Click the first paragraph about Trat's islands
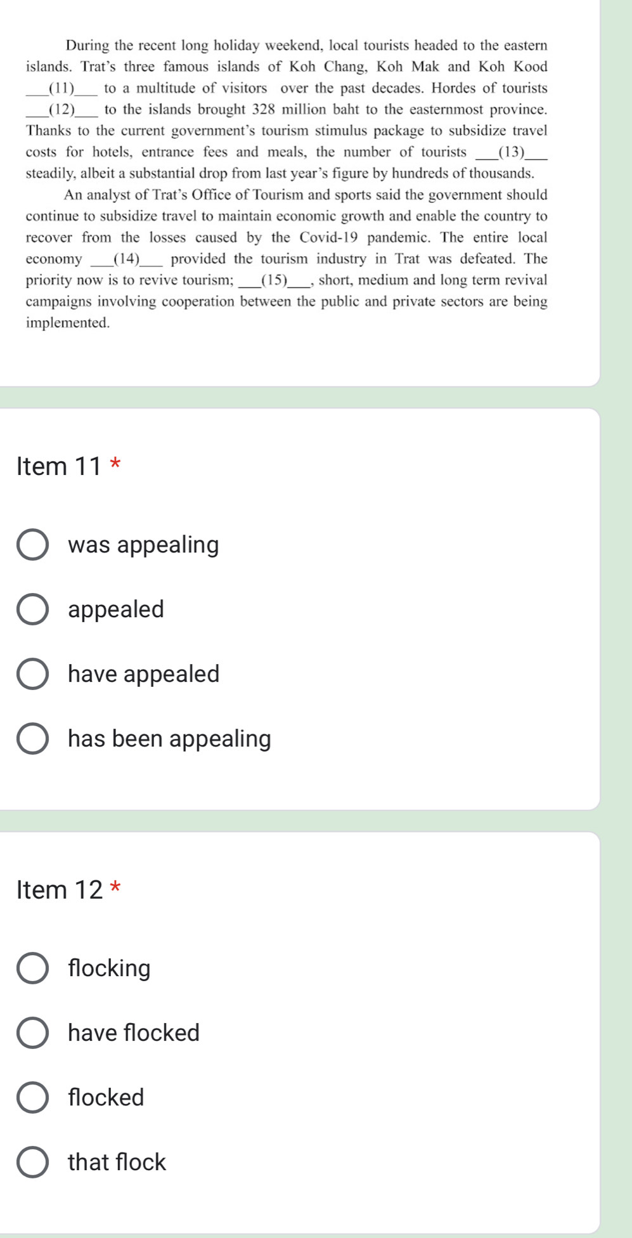 [287, 109]
